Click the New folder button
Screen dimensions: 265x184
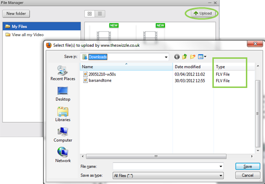[x=16, y=14]
